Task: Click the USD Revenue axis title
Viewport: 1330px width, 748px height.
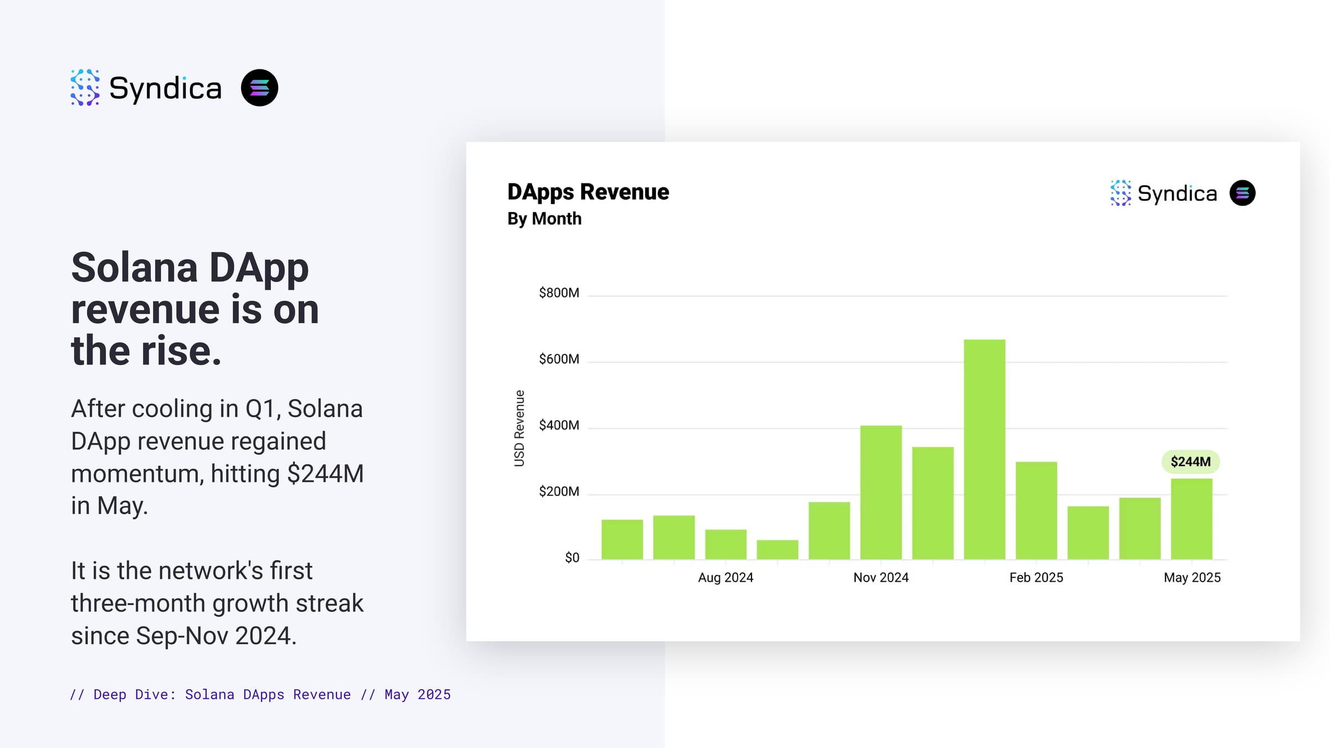Action: click(x=519, y=426)
